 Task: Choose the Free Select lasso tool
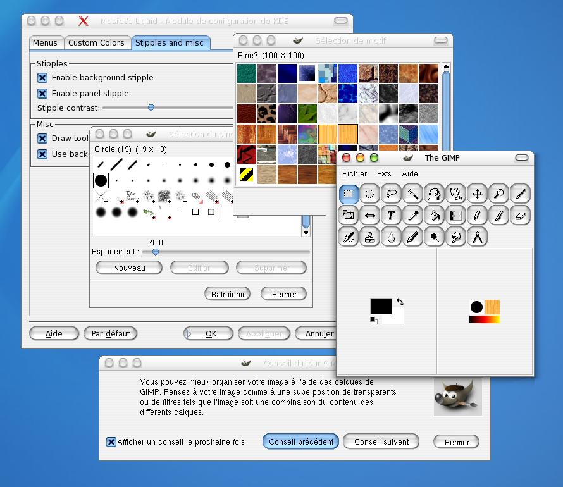(392, 194)
